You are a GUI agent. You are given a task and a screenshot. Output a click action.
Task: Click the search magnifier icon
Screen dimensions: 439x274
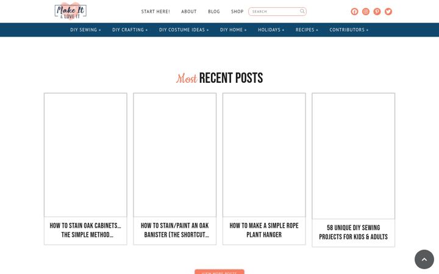click(x=302, y=11)
